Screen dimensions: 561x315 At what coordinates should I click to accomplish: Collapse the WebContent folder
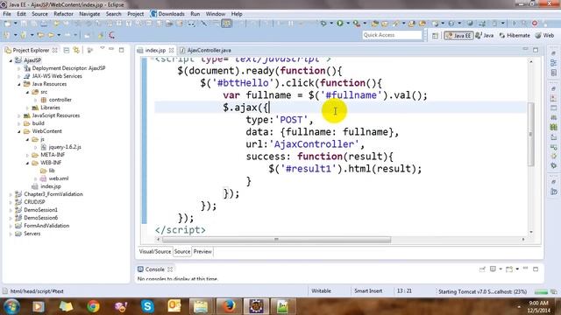click(x=19, y=131)
